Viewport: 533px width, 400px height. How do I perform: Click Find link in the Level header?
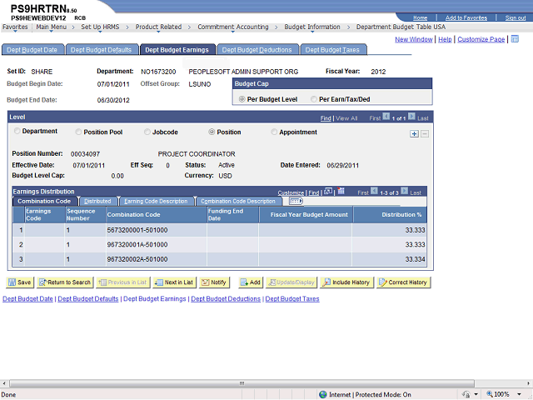[326, 118]
